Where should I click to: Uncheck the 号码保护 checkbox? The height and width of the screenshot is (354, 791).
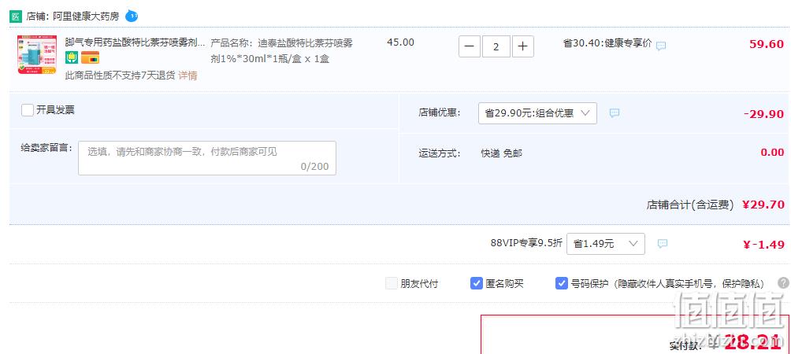point(562,283)
